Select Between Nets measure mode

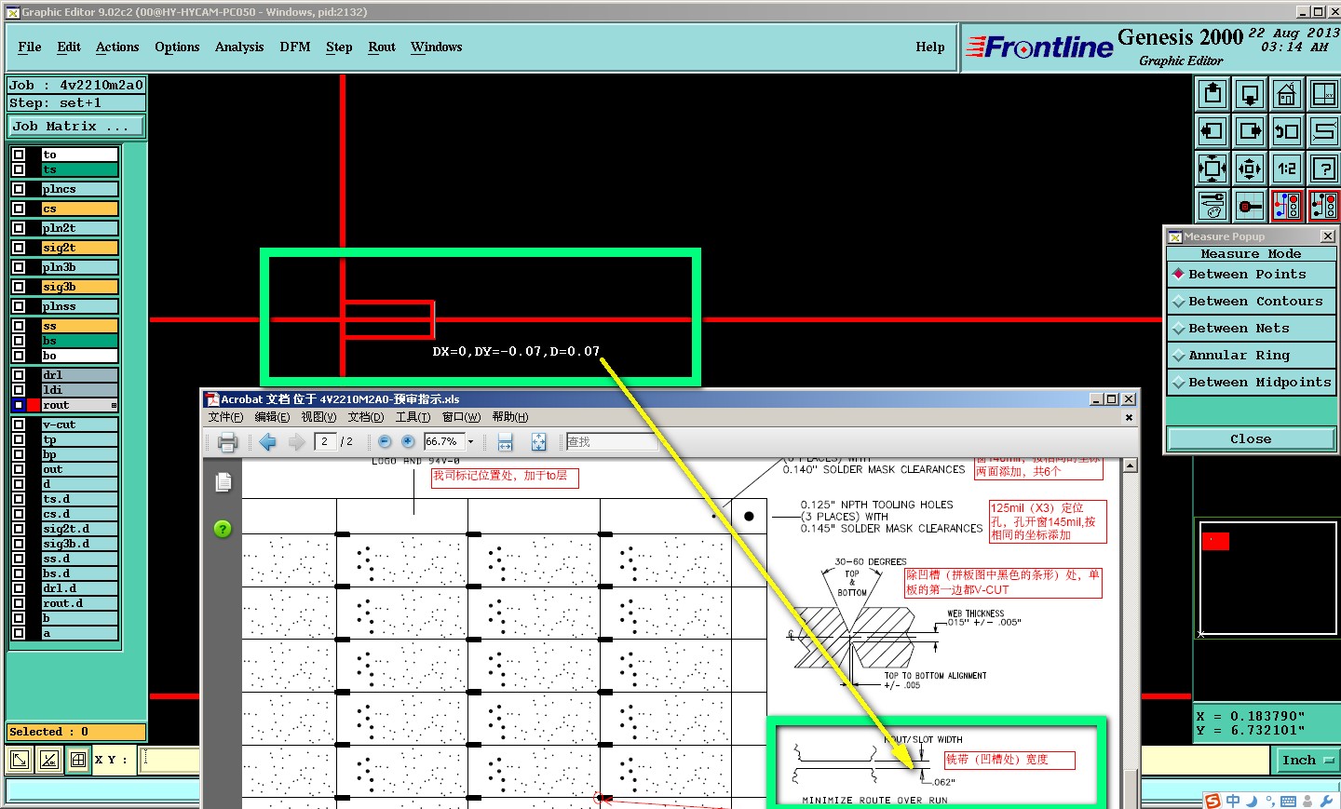[x=1251, y=329]
